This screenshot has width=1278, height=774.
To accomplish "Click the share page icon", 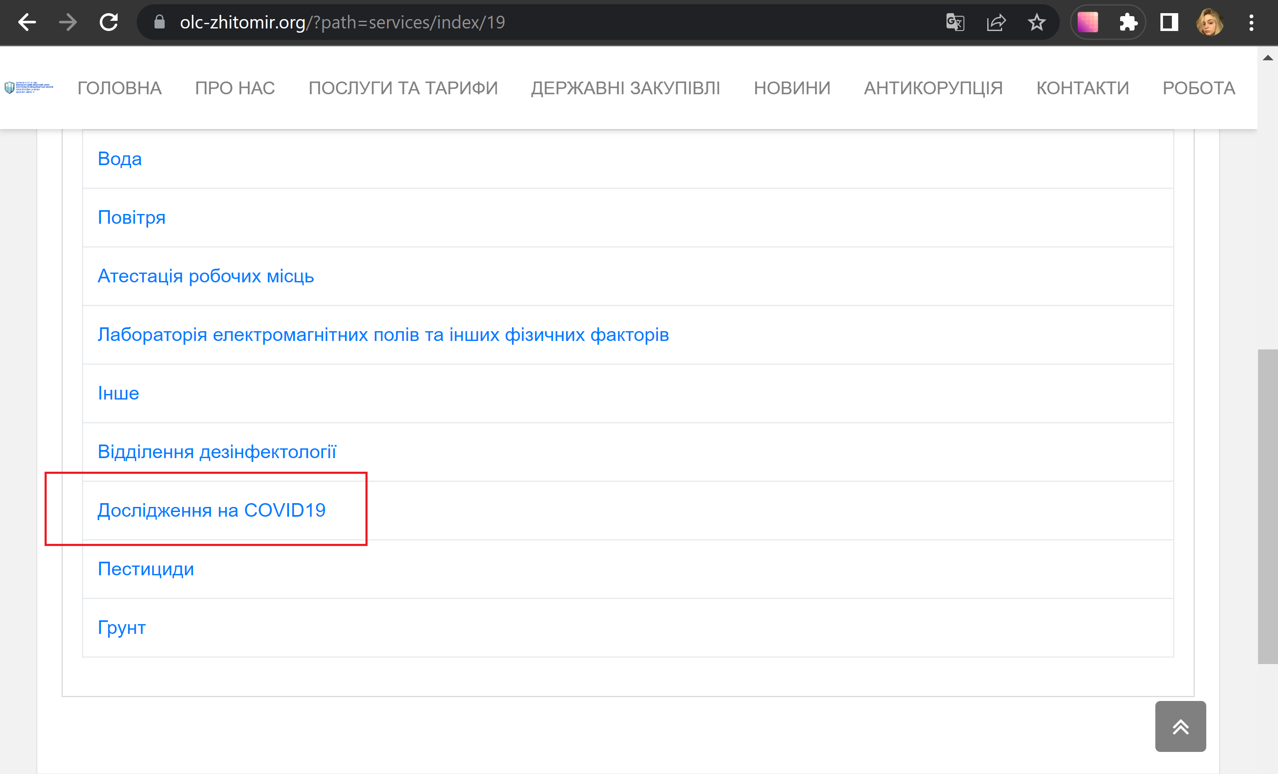I will click(x=996, y=23).
